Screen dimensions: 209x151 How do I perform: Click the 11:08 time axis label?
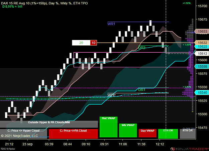coord(123,144)
